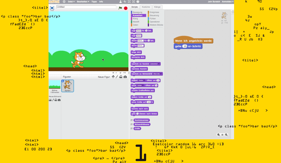The image size is (281, 163).
Task: Select the Malstift block category
Action: (136, 22)
